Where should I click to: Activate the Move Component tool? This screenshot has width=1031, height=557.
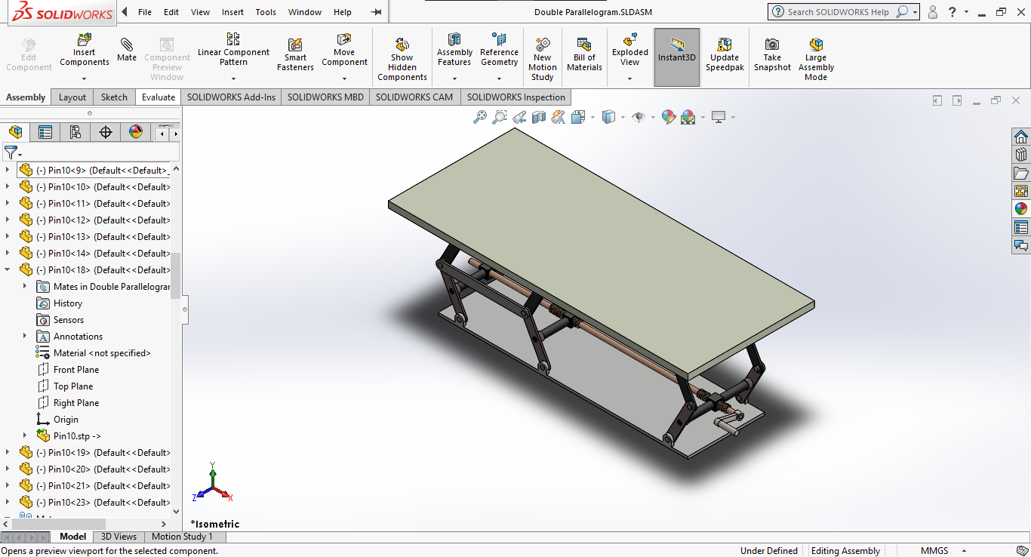point(344,50)
